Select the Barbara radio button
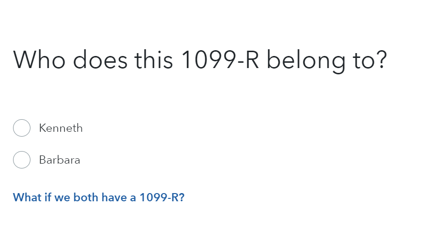Viewport: 442px width, 251px height. 22,160
